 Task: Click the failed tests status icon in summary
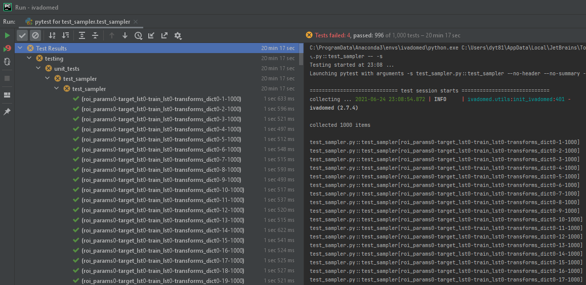coord(309,35)
